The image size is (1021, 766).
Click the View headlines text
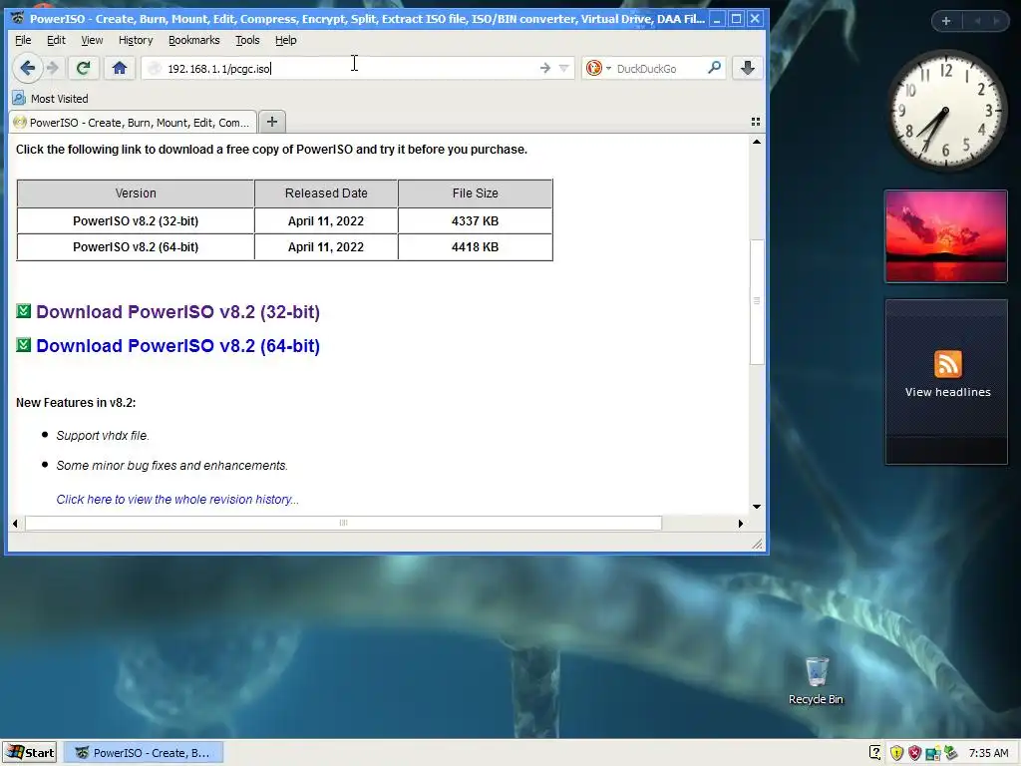(x=947, y=392)
